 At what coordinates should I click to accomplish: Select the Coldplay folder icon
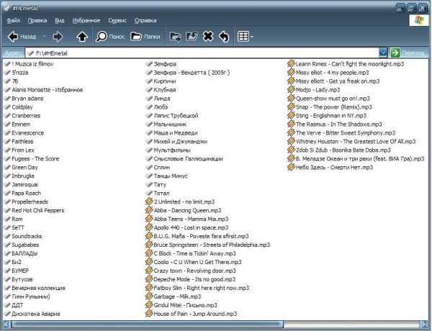[x=7, y=106]
